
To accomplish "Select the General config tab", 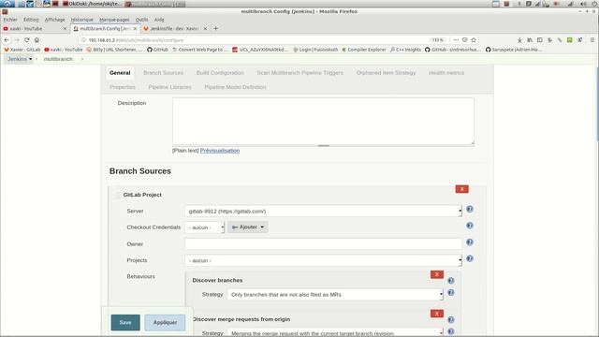I will click(120, 73).
